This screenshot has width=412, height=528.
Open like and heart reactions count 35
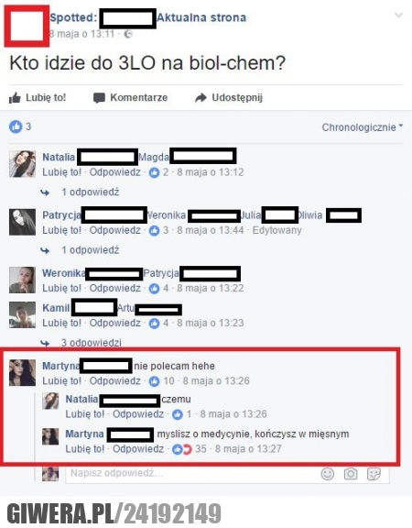pos(189,449)
